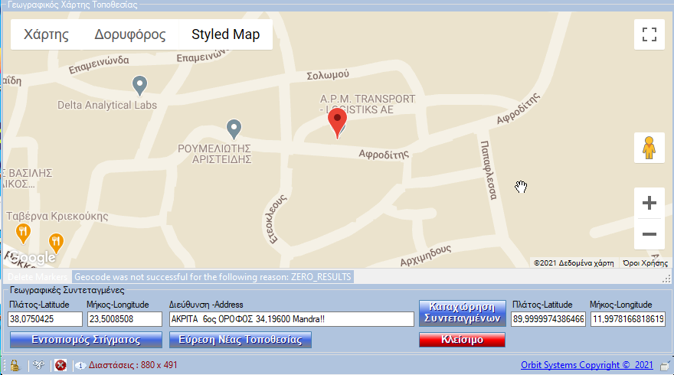The width and height of the screenshot is (674, 375).
Task: Click the Ταβέρνα Κριεκούκης restaurant marker
Action: tap(23, 230)
